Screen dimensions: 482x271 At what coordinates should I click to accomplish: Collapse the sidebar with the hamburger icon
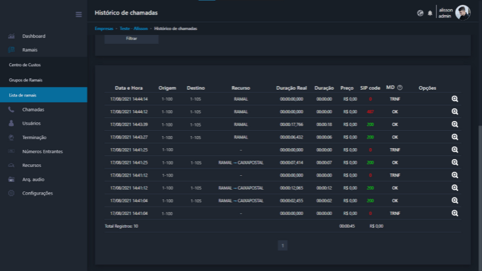click(x=78, y=14)
